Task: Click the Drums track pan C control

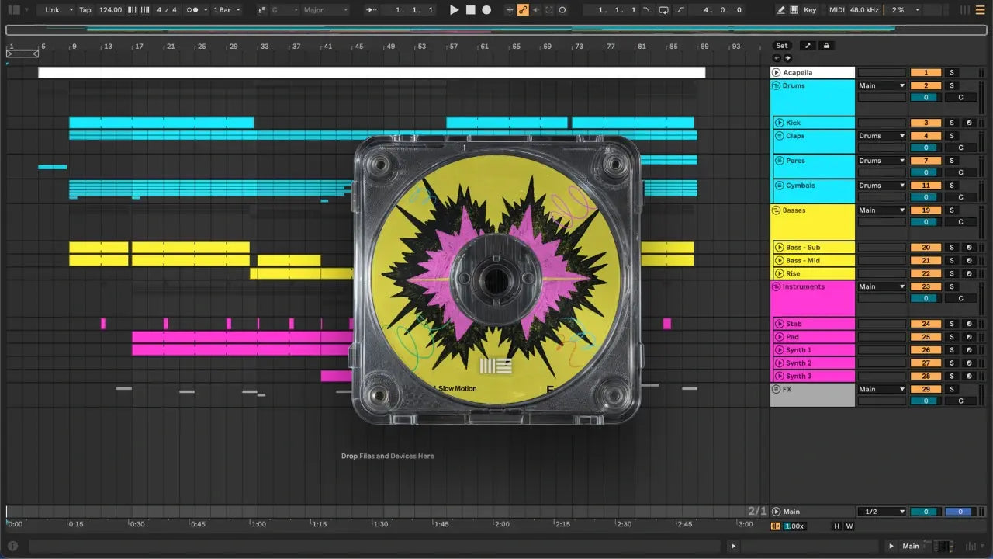Action: point(960,97)
